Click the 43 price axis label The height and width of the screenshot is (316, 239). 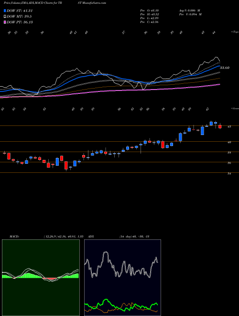point(229,126)
